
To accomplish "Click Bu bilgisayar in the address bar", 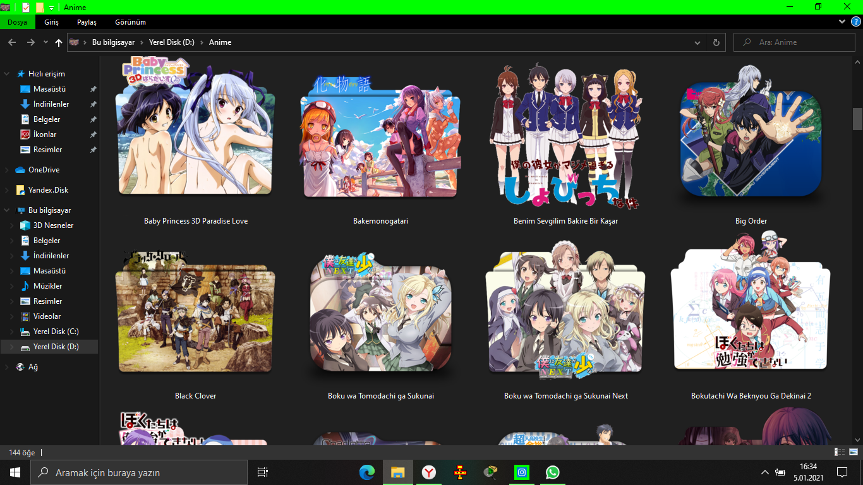I will coord(114,42).
